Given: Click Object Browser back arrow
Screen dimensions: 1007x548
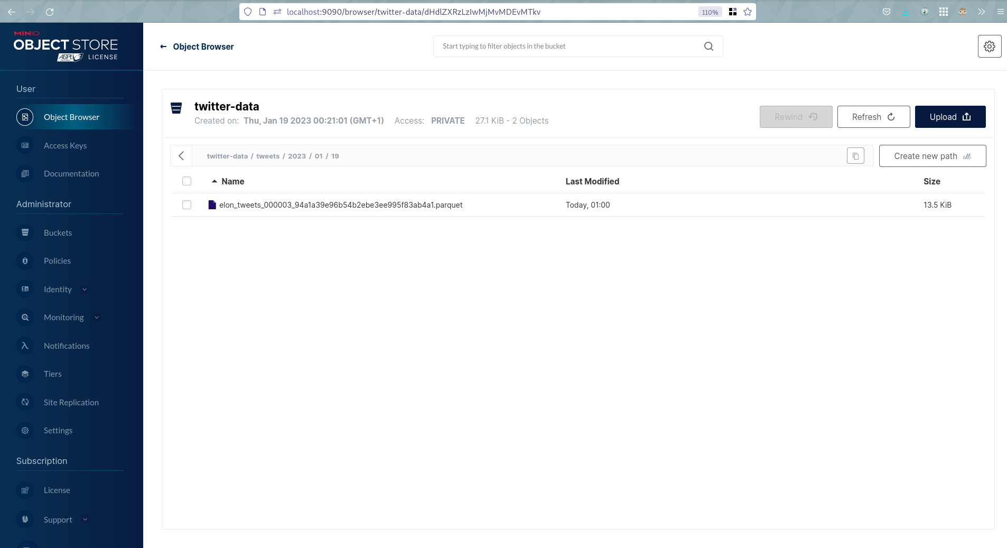Looking at the screenshot, I should [163, 47].
